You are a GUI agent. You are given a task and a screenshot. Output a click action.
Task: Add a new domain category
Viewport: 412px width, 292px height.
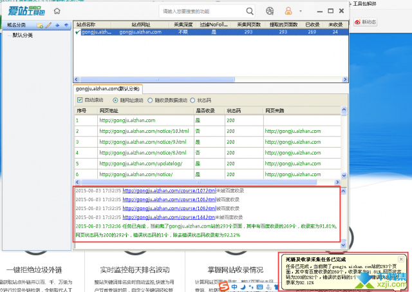[x=40, y=25]
